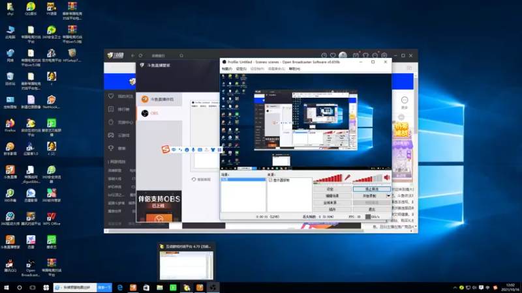522x293 pixels.
Task: Open 排行榜 in the Douyu sidebar
Action: (119, 109)
